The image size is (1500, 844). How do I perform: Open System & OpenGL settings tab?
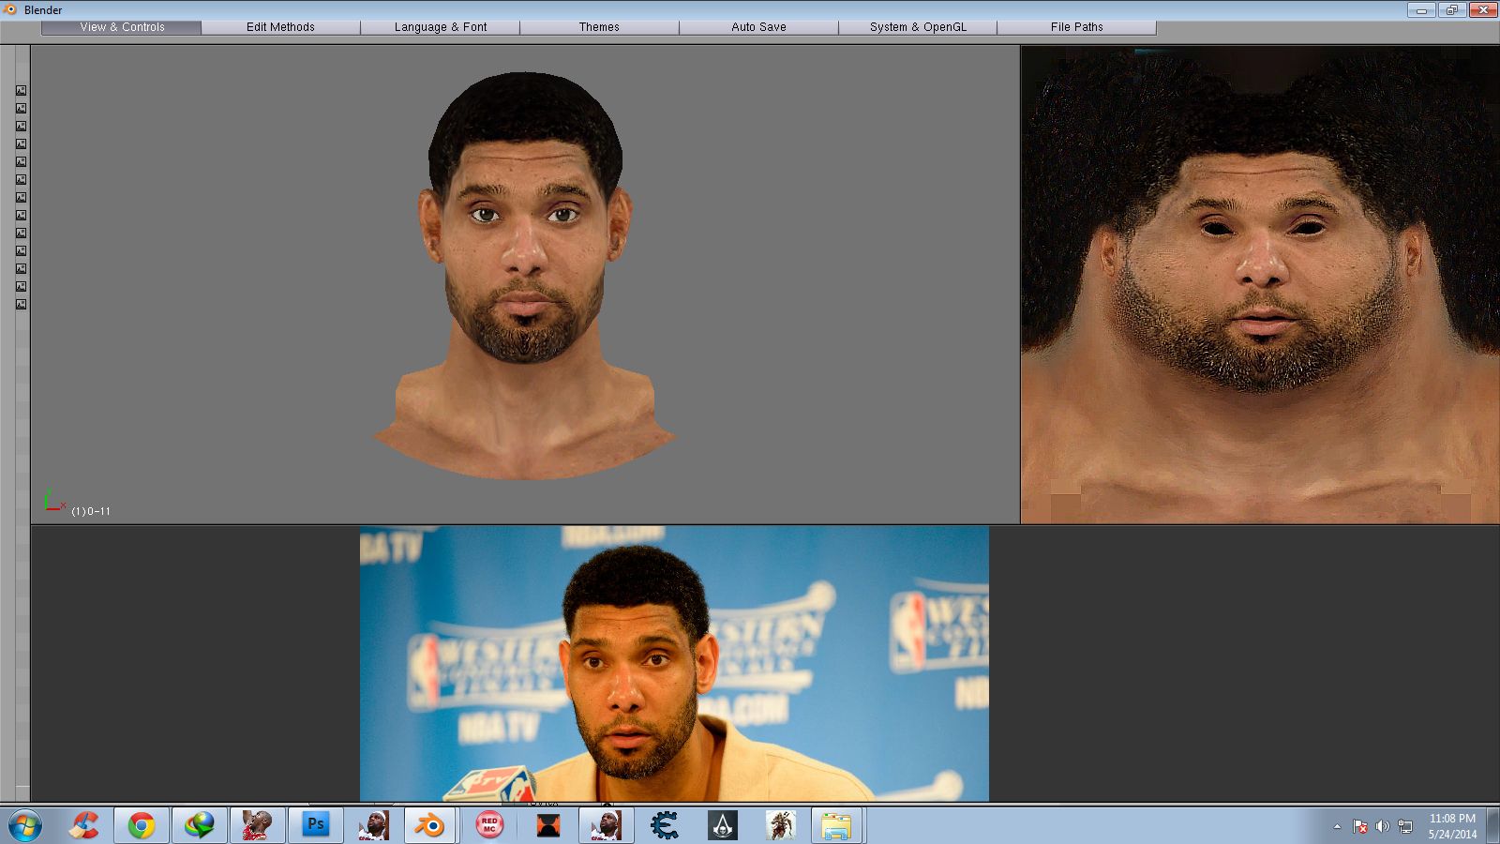point(918,27)
